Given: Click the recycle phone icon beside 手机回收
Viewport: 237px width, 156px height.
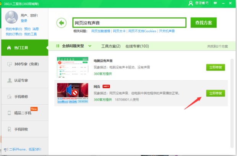Looking at the screenshot, I should [10, 129].
